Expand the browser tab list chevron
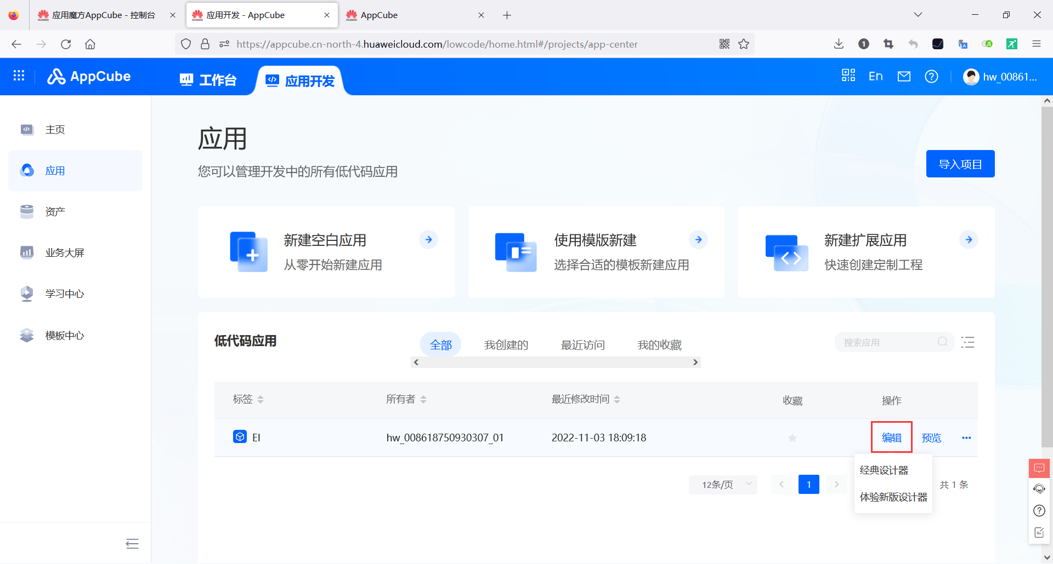 click(x=918, y=15)
